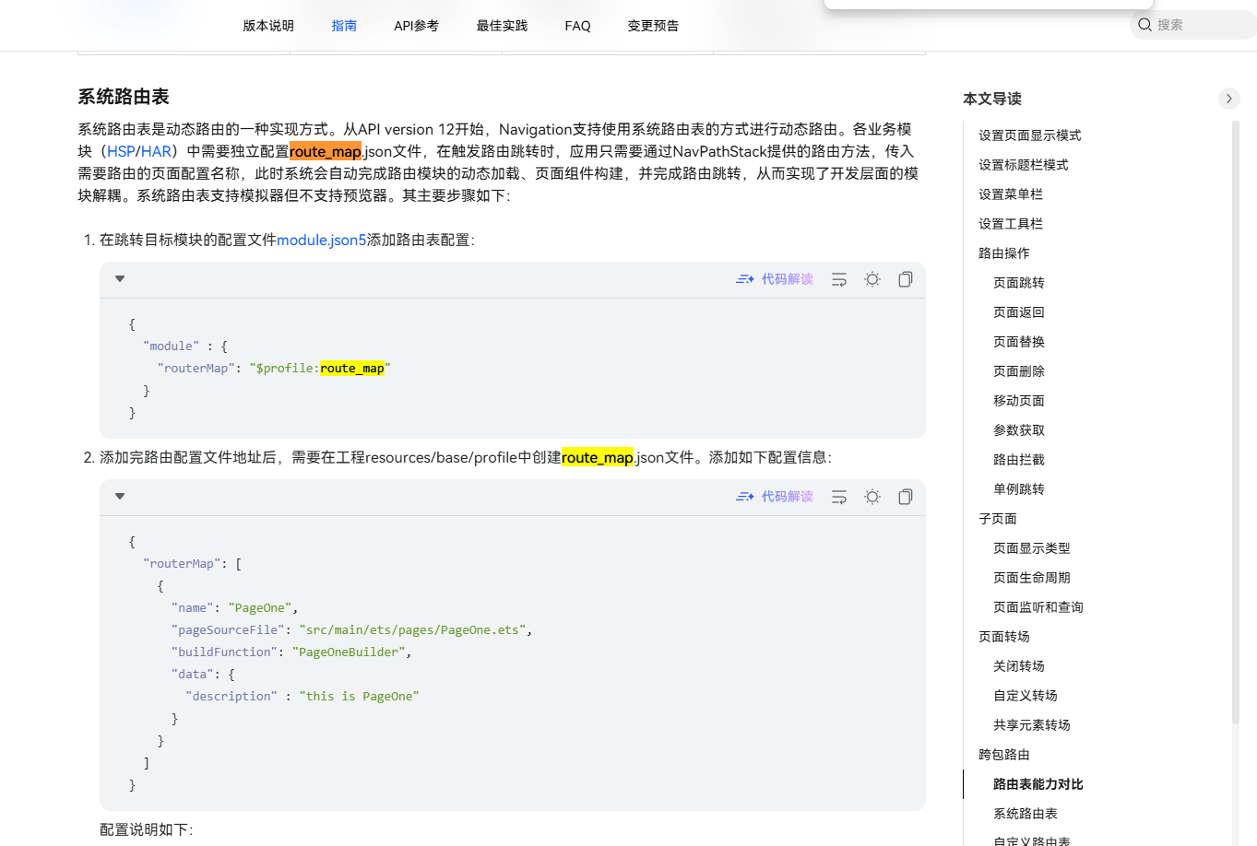Jump to 页面删除 in the outline
The image size is (1257, 846).
click(1018, 371)
